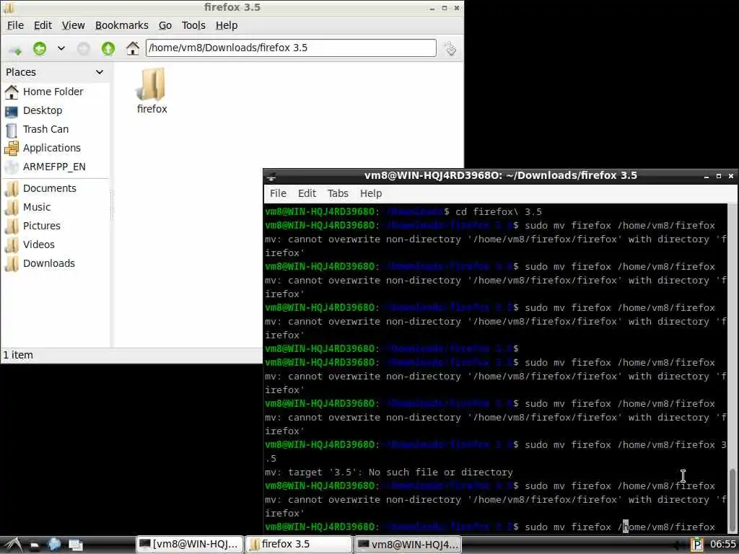Open the system start menu icon on taskbar
Viewport: 739px width, 554px height.
[x=13, y=545]
